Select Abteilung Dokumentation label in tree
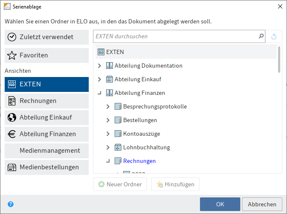The height and width of the screenshot is (214, 287). (x=149, y=66)
